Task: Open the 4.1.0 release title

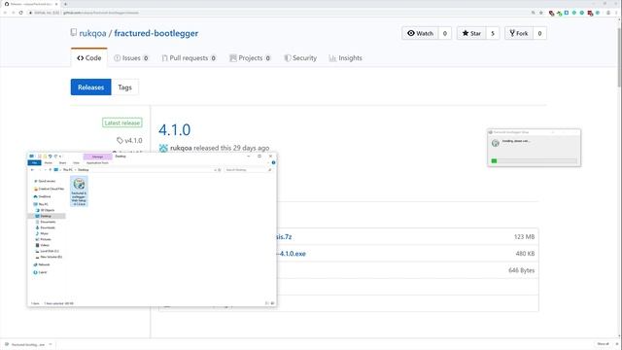Action: [x=175, y=129]
